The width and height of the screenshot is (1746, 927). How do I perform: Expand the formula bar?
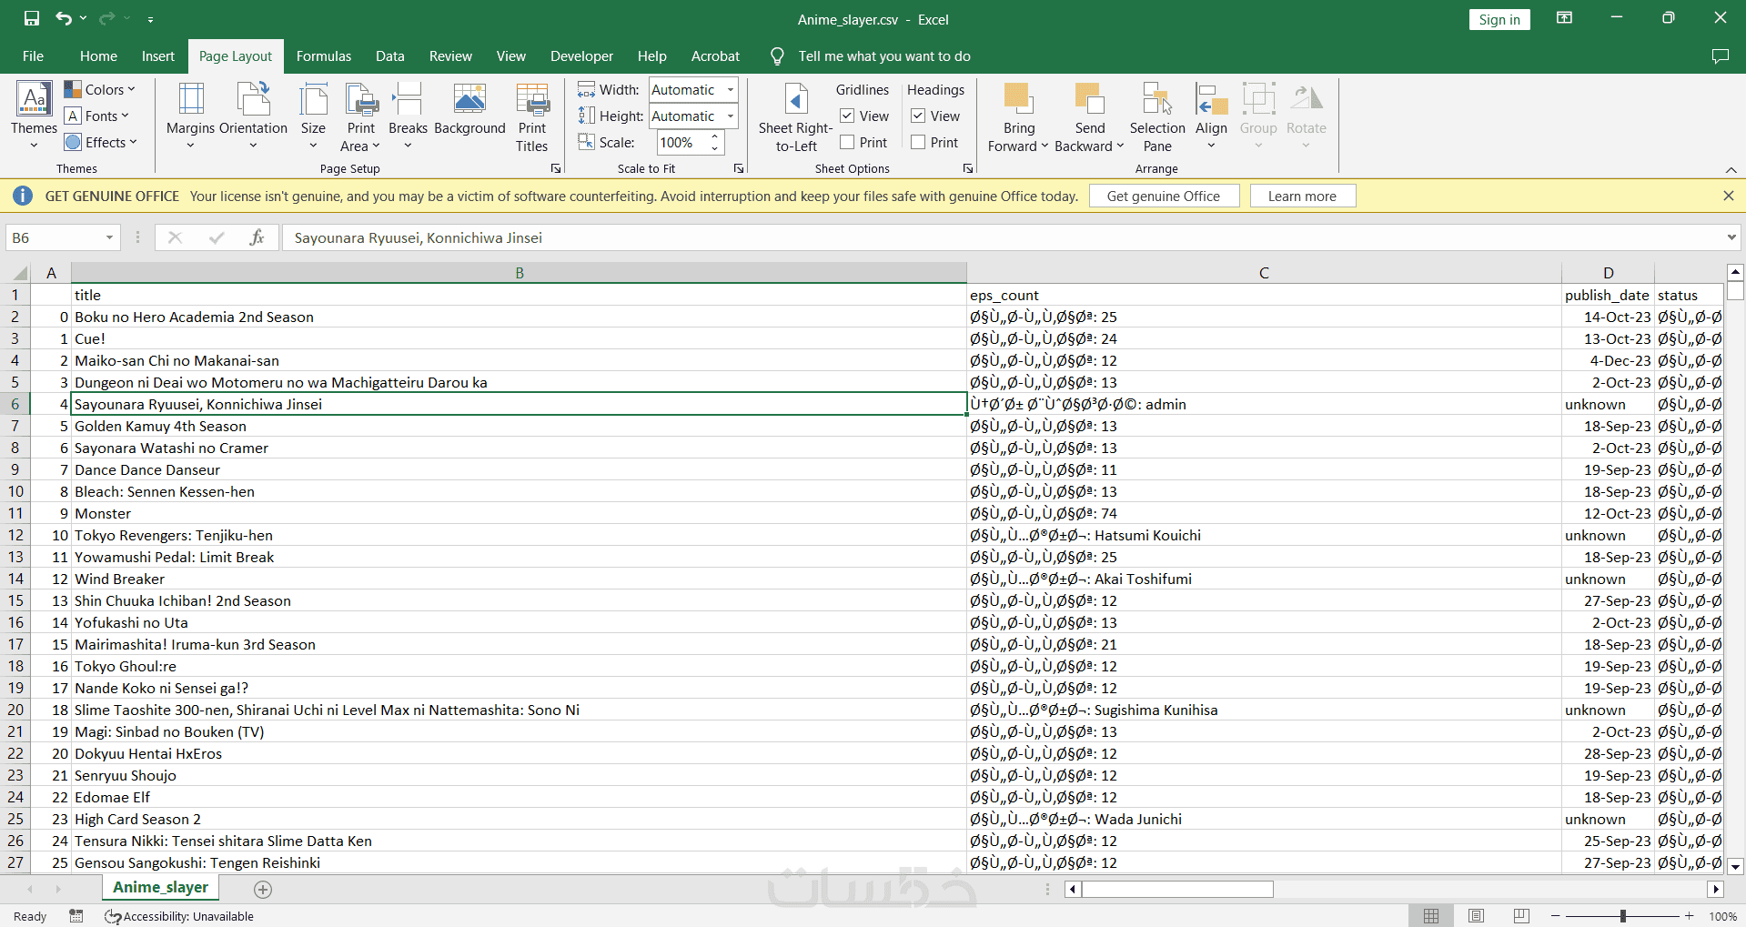click(1731, 237)
